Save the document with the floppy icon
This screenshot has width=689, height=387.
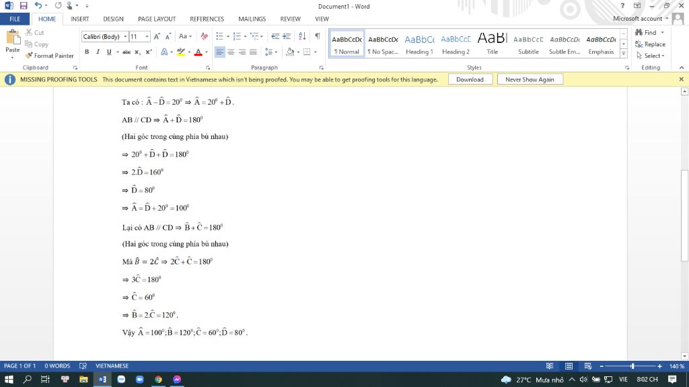(x=24, y=5)
